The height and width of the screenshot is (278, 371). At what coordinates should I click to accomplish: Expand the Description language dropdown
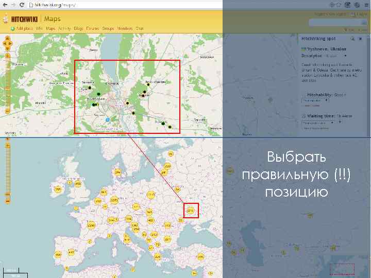pos(336,56)
